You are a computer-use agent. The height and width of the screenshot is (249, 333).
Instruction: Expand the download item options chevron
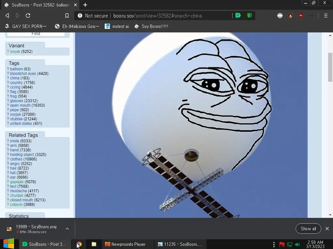pos(67,229)
